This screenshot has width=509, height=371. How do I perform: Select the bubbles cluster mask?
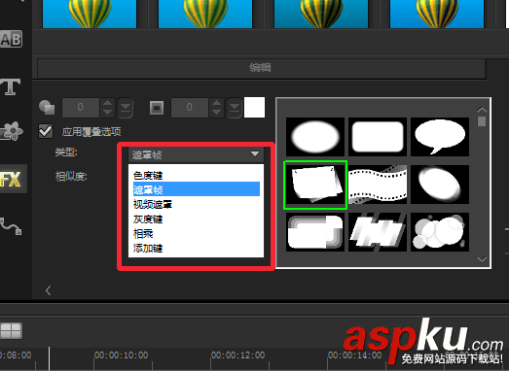(x=440, y=232)
